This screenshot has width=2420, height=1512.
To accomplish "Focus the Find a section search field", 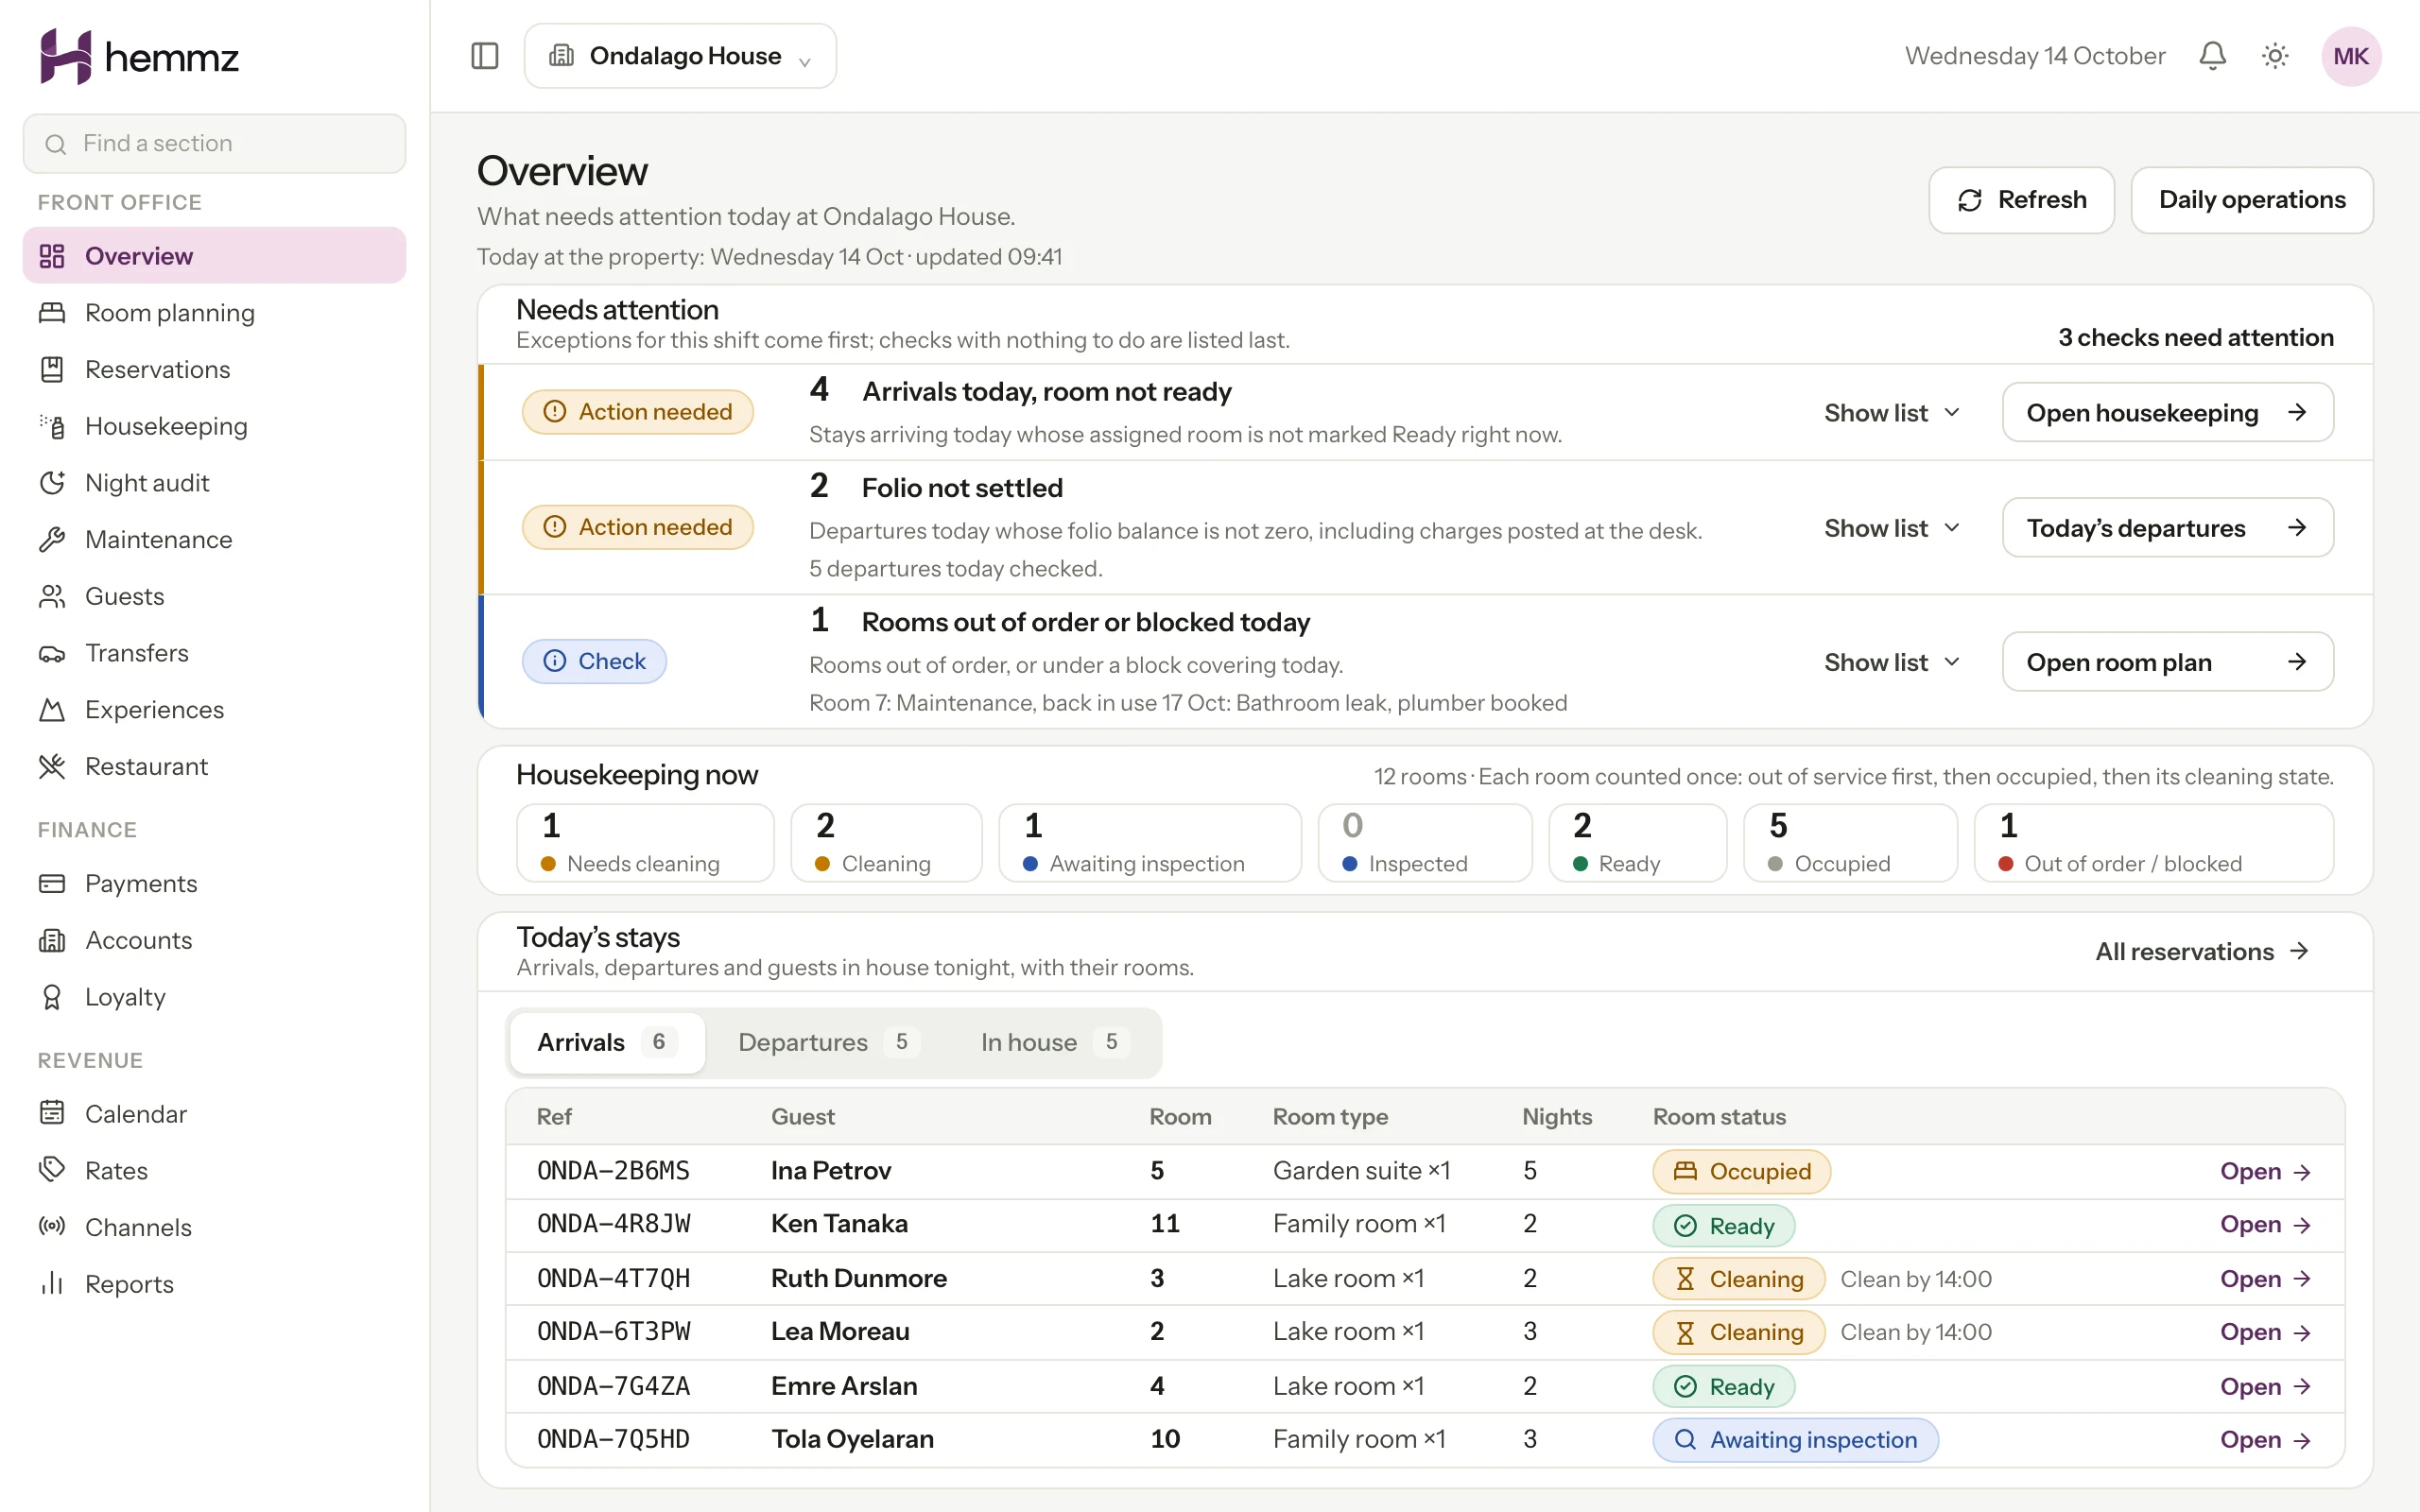I will point(214,143).
